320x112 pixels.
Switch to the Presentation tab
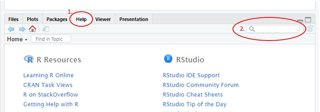[x=134, y=19]
